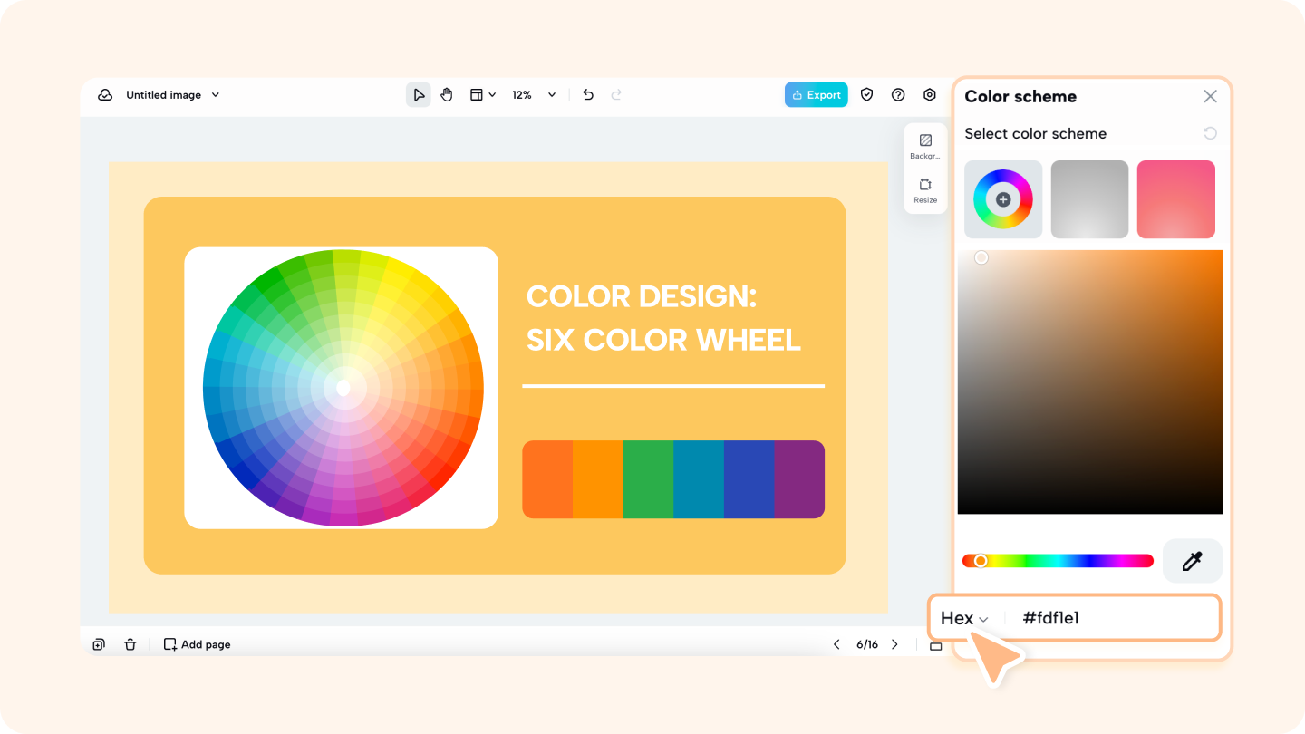Click the duplicate page icon

[99, 644]
